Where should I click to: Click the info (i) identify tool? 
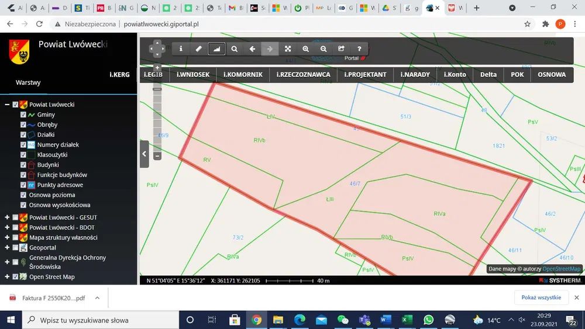181,49
